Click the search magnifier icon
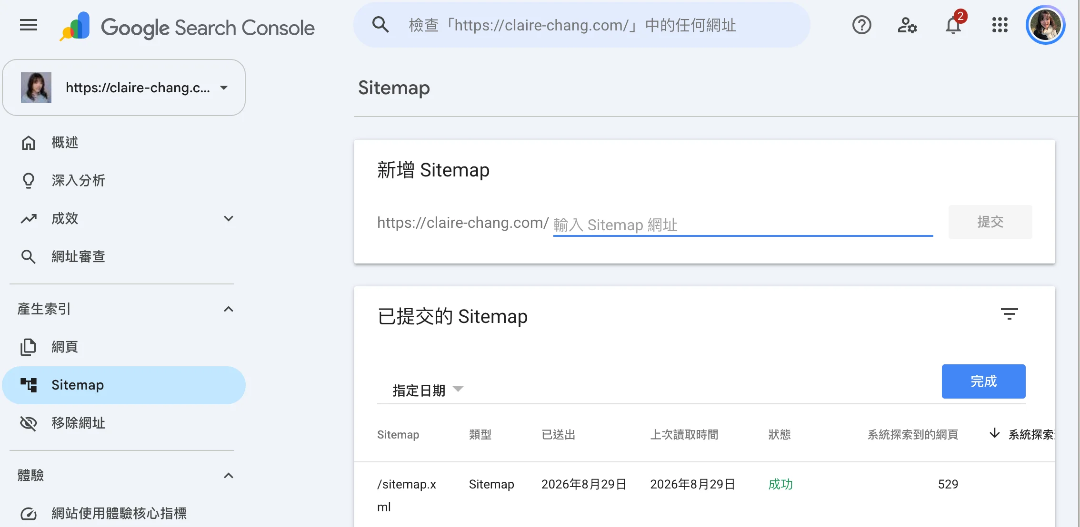This screenshot has height=527, width=1080. click(380, 25)
